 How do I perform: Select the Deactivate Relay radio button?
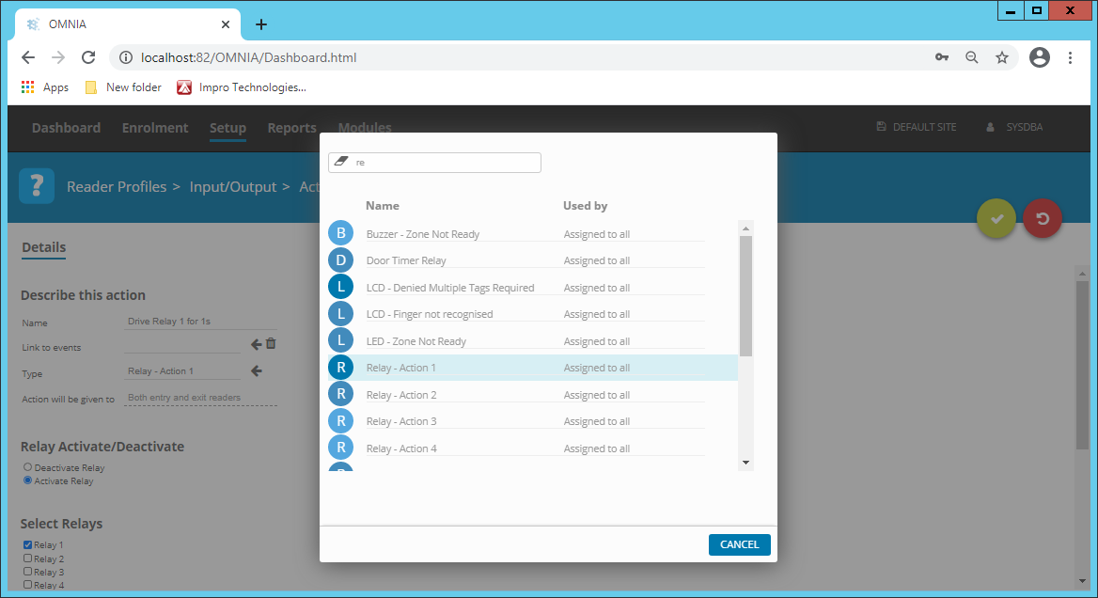29,467
